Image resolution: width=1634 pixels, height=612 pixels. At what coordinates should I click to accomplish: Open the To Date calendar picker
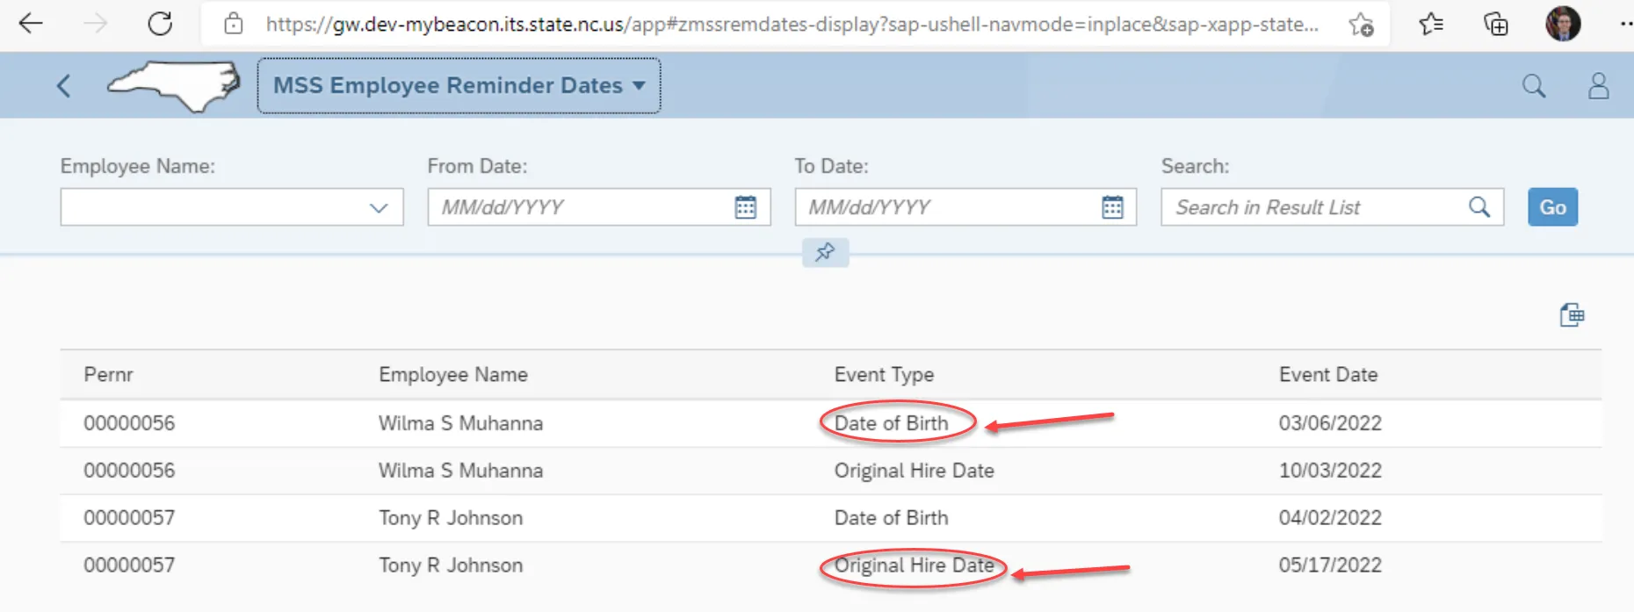tap(1112, 207)
